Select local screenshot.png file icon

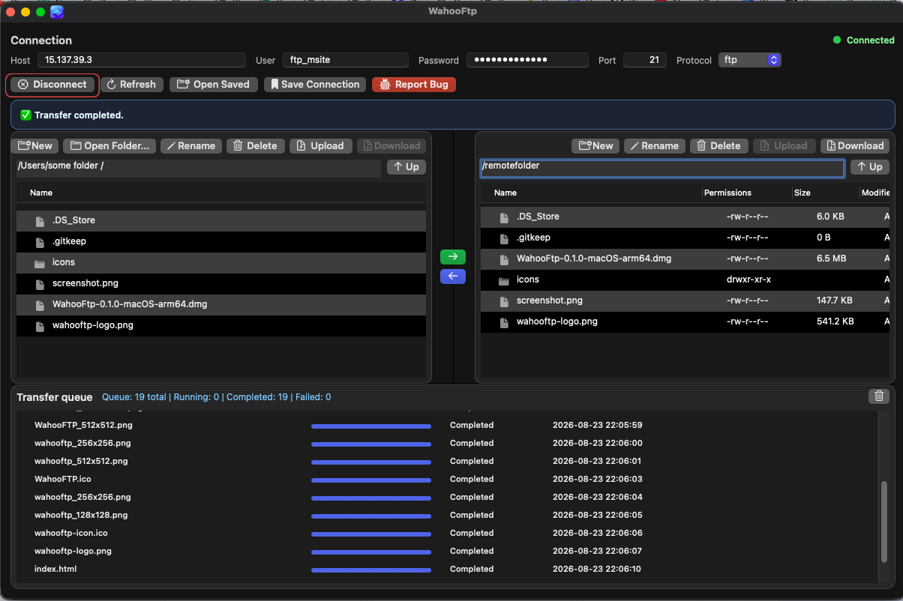coord(39,284)
